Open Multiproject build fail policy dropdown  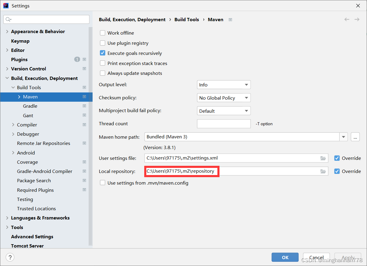224,111
